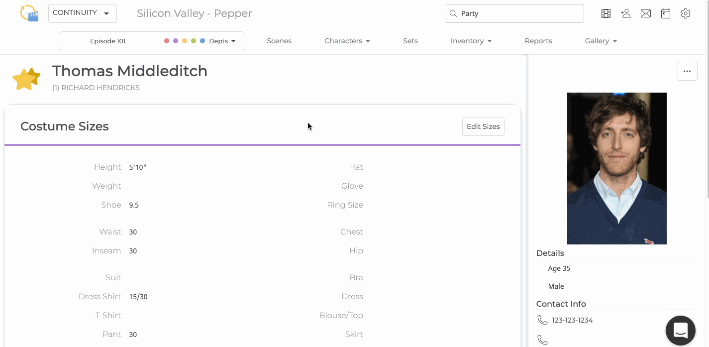Click the Details heading
The width and height of the screenshot is (709, 347).
(x=550, y=253)
